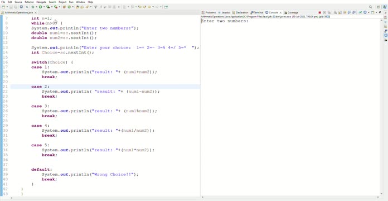This screenshot has width=388, height=201.
Task: Open the Project menu
Action: pyautogui.click(x=62, y=2)
